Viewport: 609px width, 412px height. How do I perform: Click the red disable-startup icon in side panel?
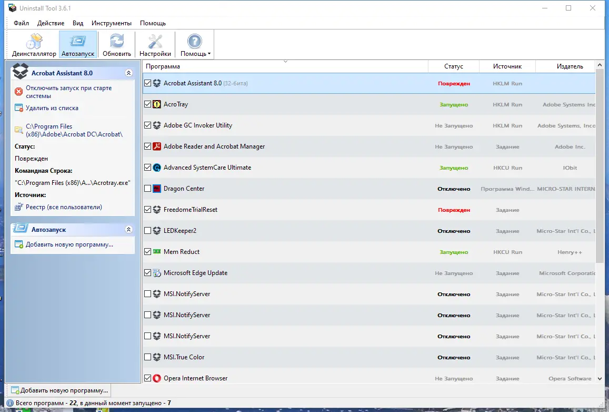point(18,91)
